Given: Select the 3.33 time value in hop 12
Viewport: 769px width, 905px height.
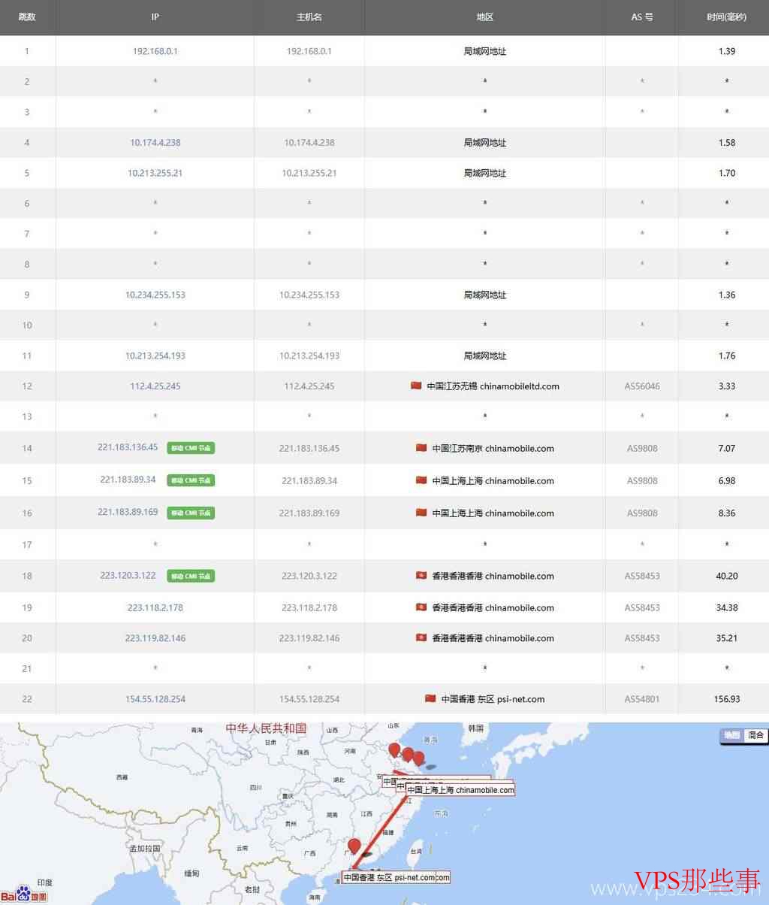Looking at the screenshot, I should [726, 386].
